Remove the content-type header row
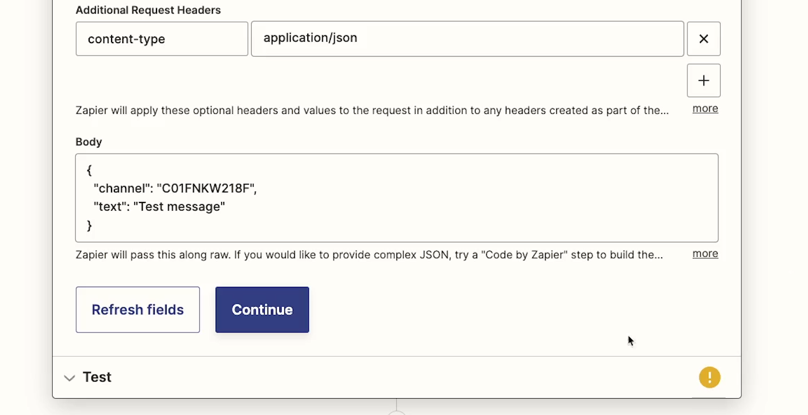The height and width of the screenshot is (415, 808). [x=704, y=39]
